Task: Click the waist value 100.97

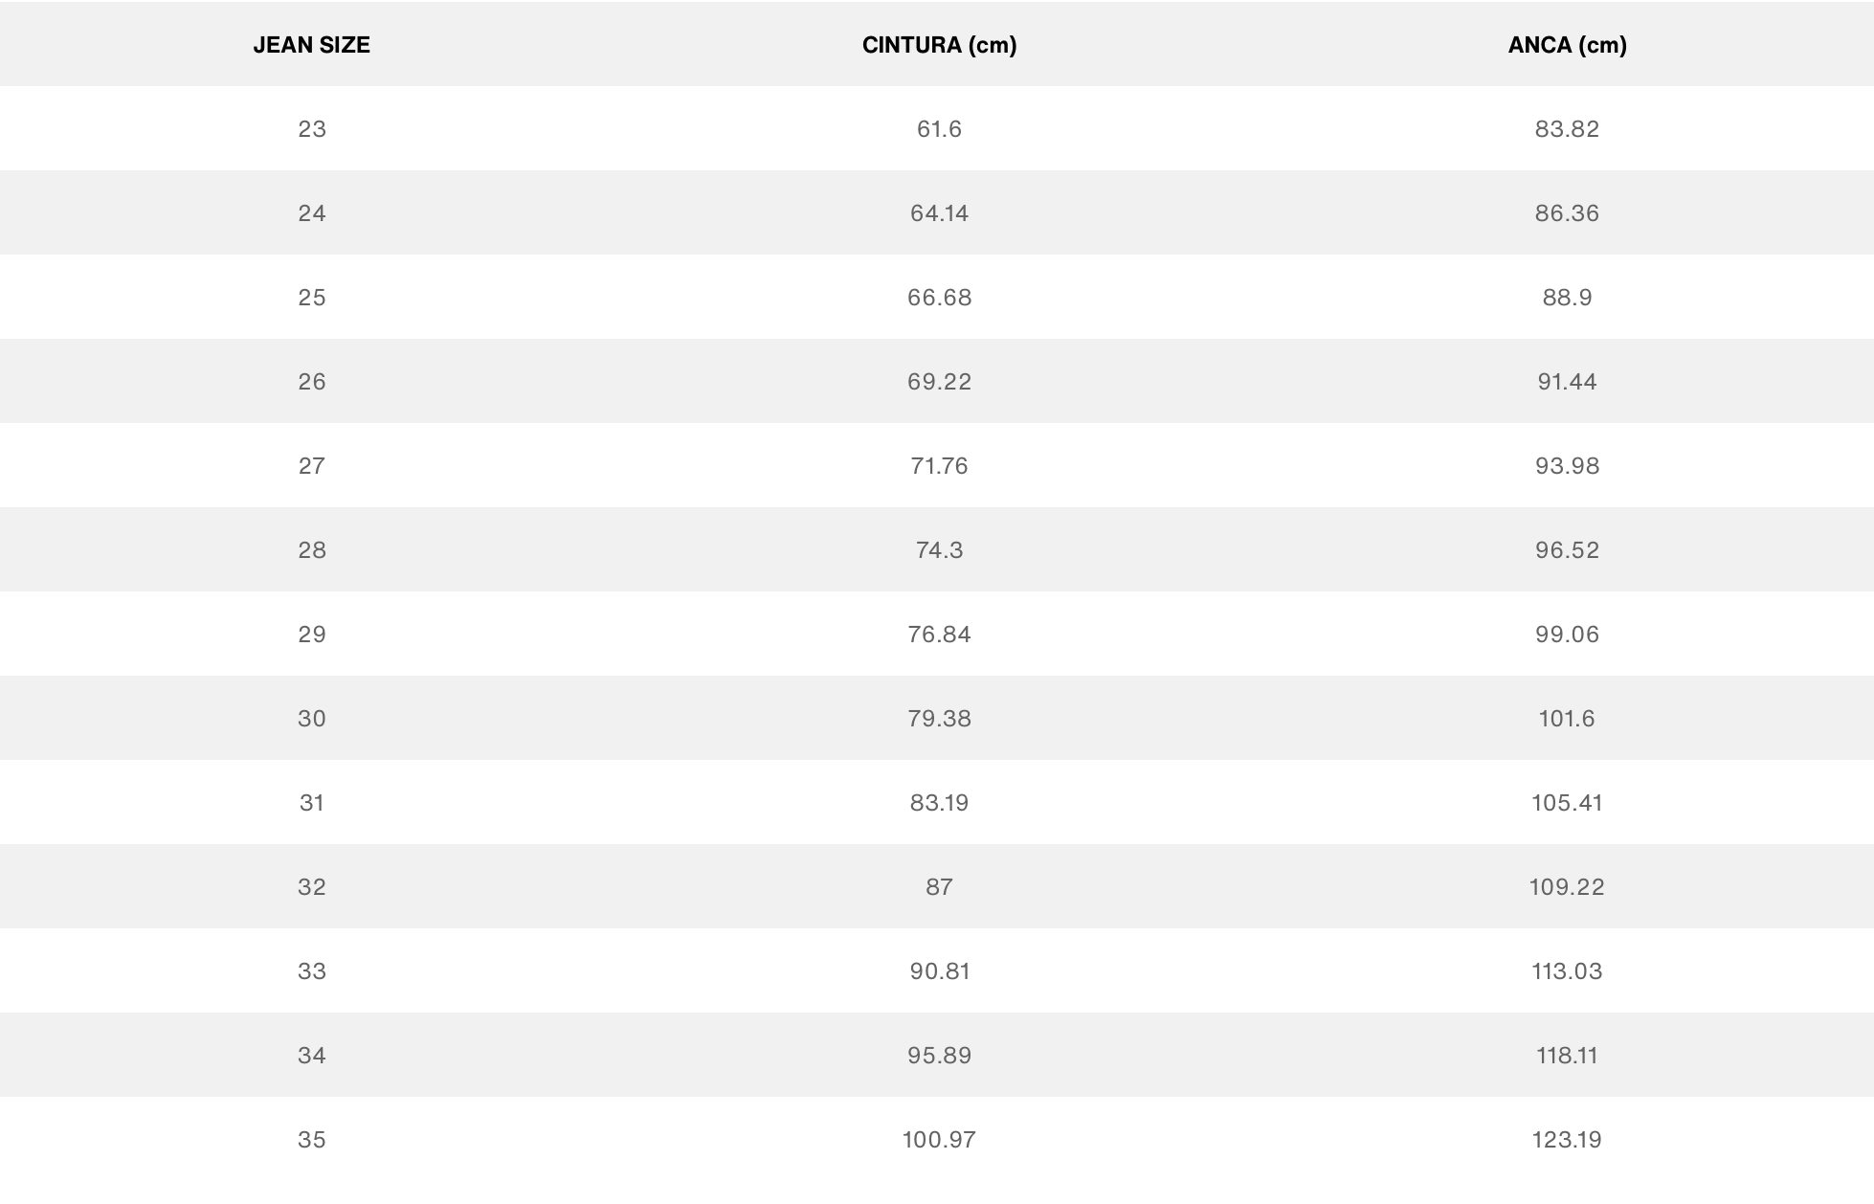Action: [x=939, y=1140]
